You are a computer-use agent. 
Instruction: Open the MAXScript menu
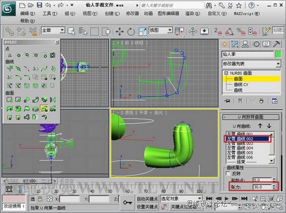coord(247,14)
